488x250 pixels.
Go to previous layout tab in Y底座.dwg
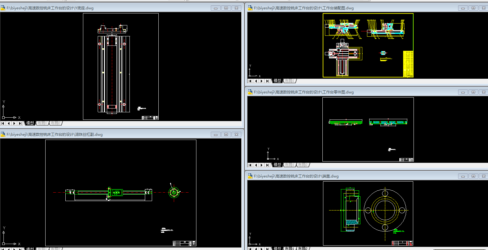pos(9,123)
